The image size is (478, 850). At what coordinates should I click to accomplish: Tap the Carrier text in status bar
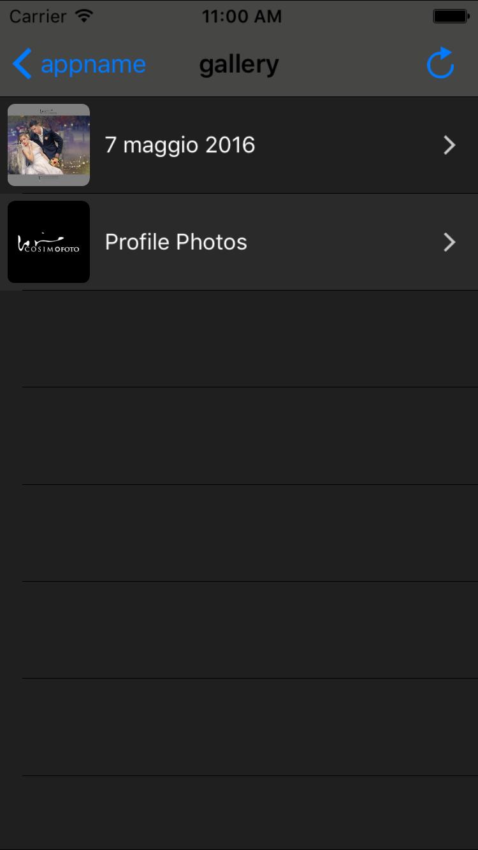38,16
